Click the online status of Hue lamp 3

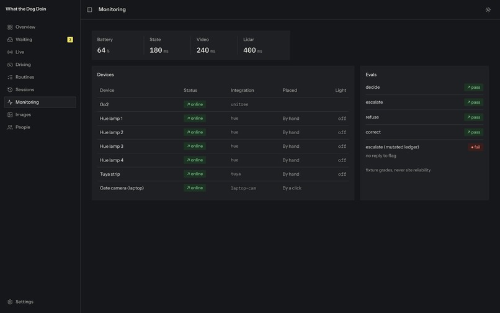(195, 147)
